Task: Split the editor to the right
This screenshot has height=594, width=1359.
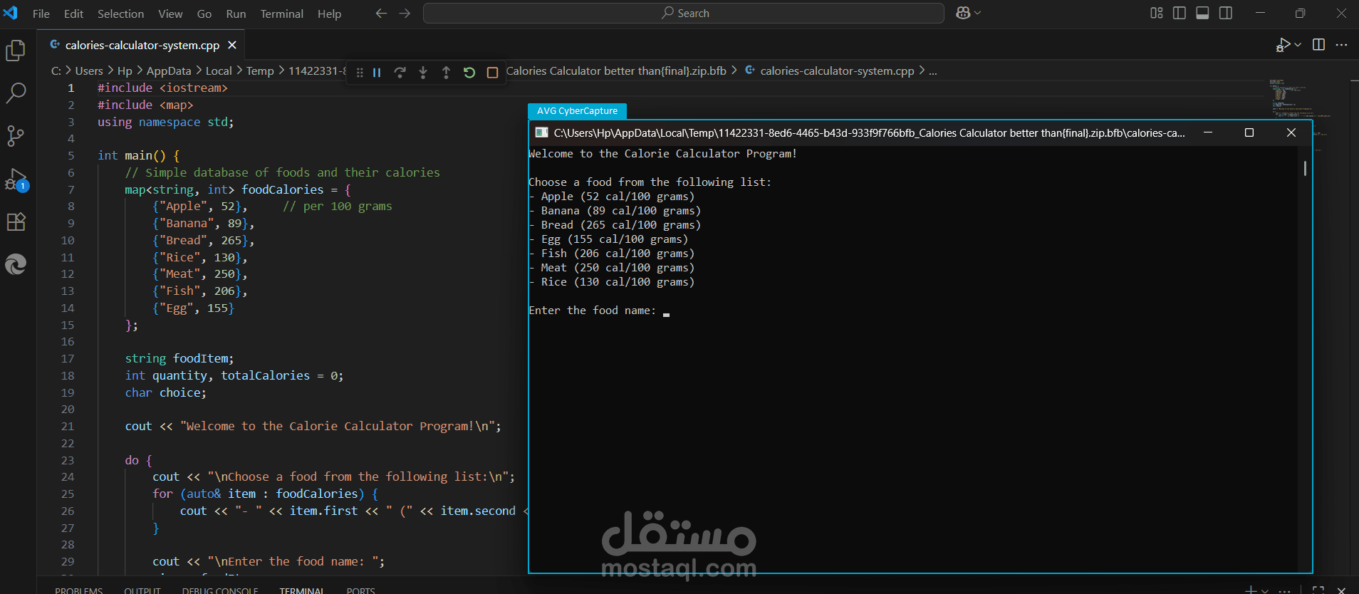Action: 1318,45
